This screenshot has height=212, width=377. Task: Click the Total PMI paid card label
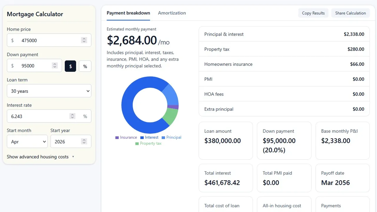[277, 173]
